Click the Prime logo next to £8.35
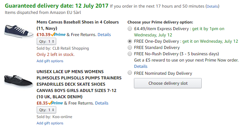This screenshot has width=248, height=129. [x=56, y=103]
